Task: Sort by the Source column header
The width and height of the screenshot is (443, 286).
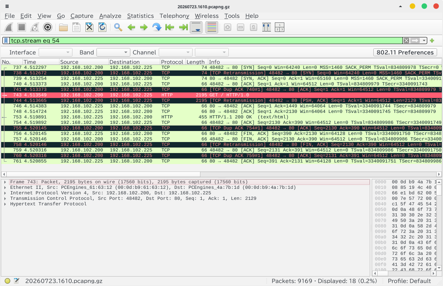Action: 84,62
